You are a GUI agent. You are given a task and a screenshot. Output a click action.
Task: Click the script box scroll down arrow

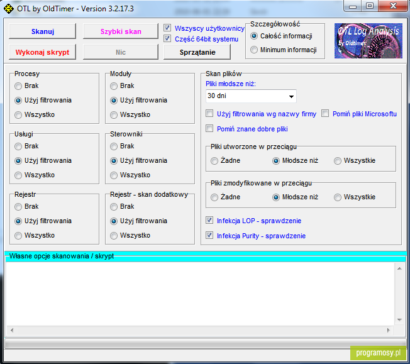[399, 319]
